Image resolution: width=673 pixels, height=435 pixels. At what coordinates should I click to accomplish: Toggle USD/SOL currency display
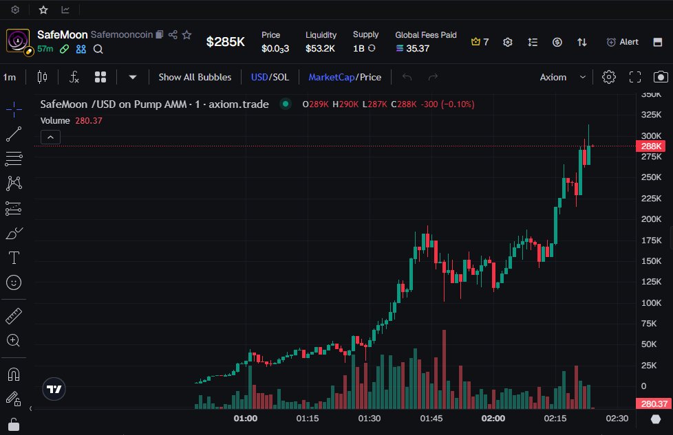click(270, 77)
